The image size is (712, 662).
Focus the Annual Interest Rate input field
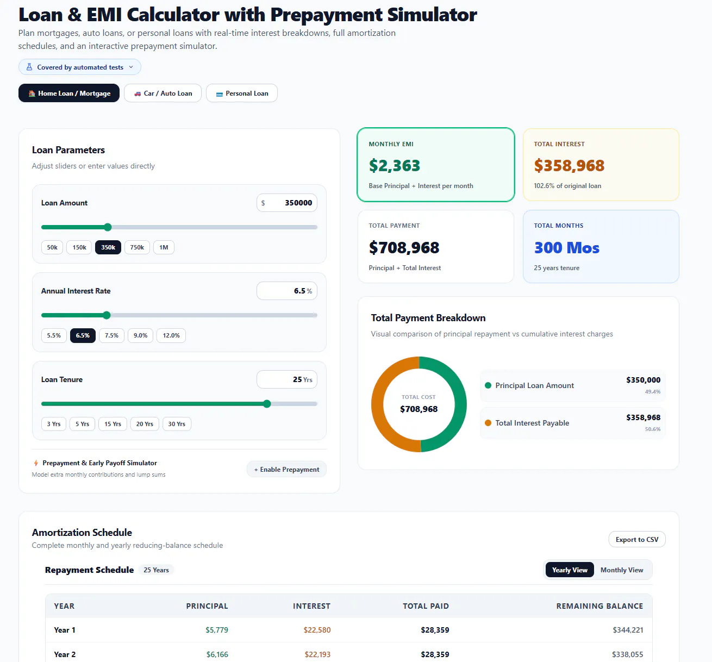point(287,291)
